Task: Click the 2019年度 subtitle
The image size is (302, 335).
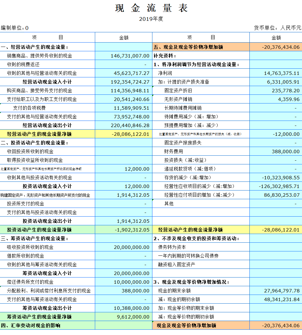Action: click(x=151, y=19)
